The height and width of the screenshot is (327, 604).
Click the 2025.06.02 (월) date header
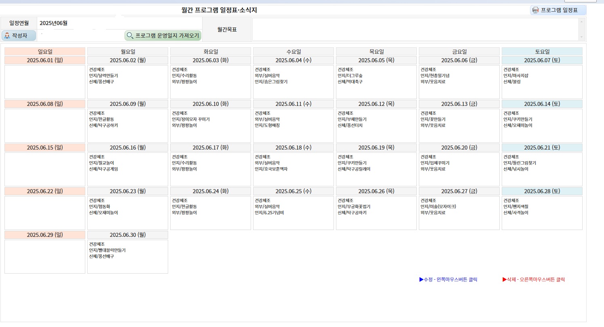[x=128, y=60]
